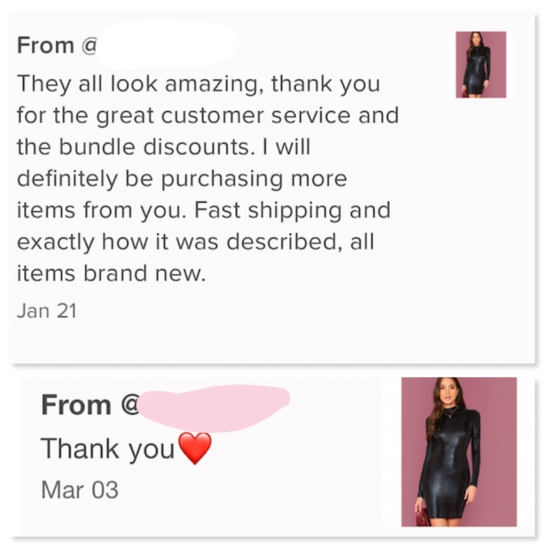Screen dimensions: 547x547
Task: Click the "Thank you" message text
Action: [107, 450]
